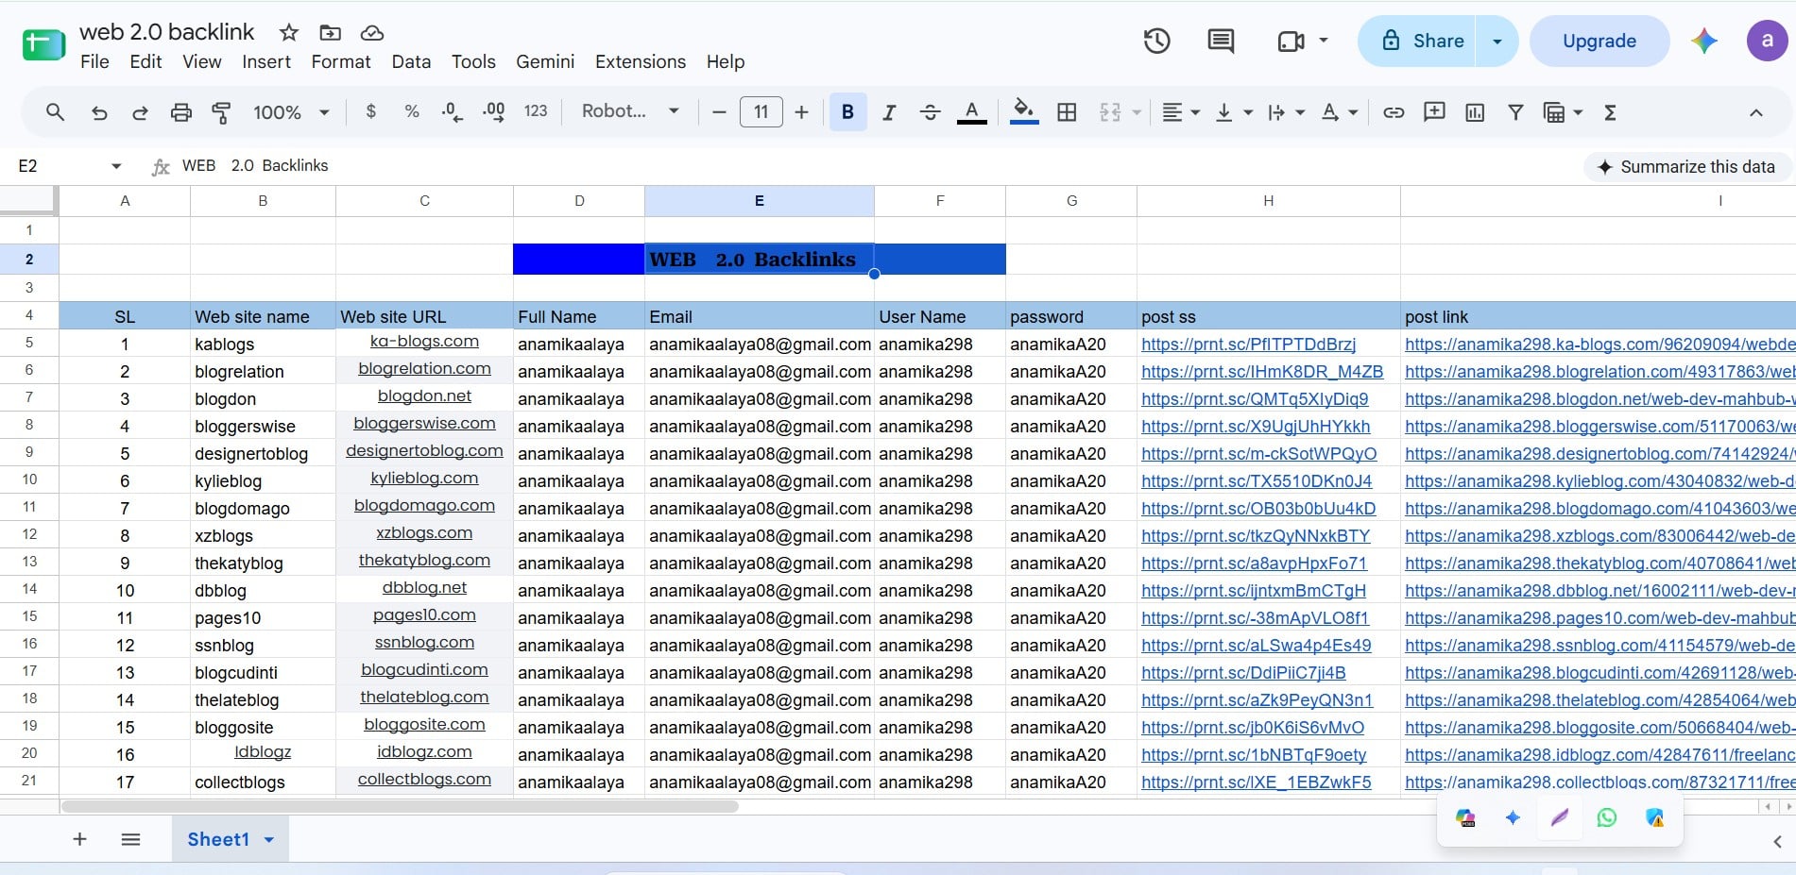This screenshot has height=875, width=1796.
Task: Add a new sheet
Action: point(79,839)
